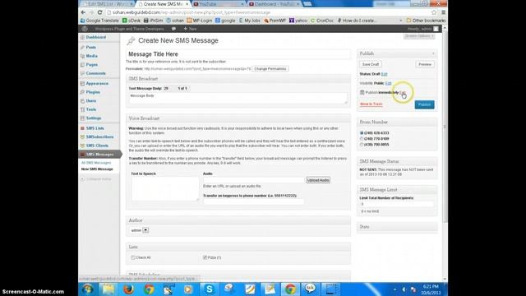Click the Audio URL input field
Viewport: 526px width, 296px height.
[x=254, y=180]
